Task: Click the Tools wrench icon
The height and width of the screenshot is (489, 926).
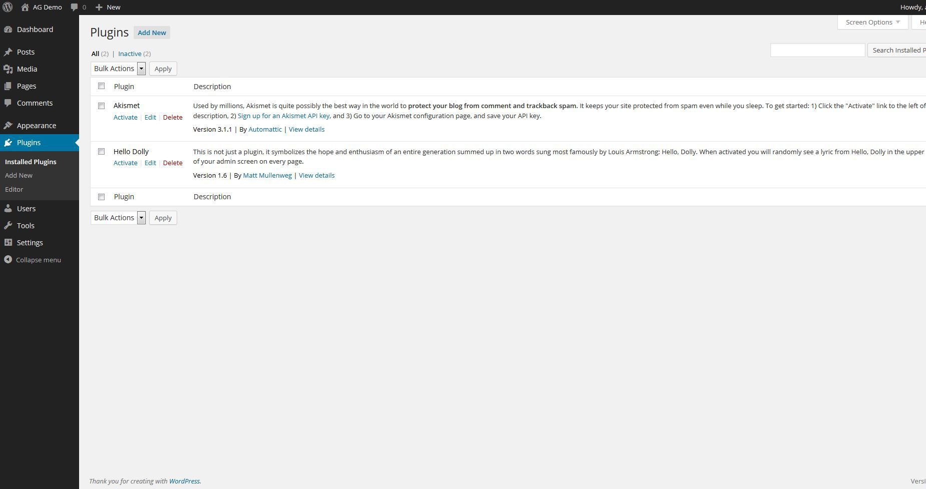Action: pos(8,226)
